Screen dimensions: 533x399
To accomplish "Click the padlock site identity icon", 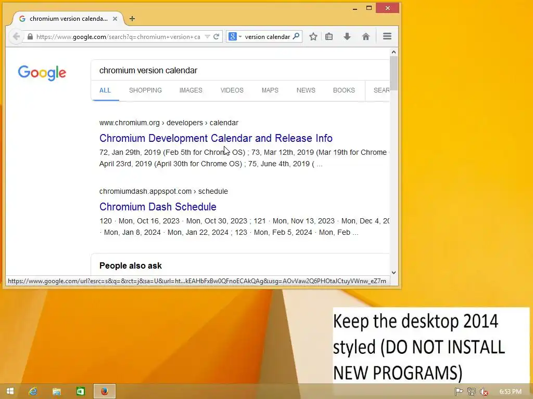I will 30,37.
